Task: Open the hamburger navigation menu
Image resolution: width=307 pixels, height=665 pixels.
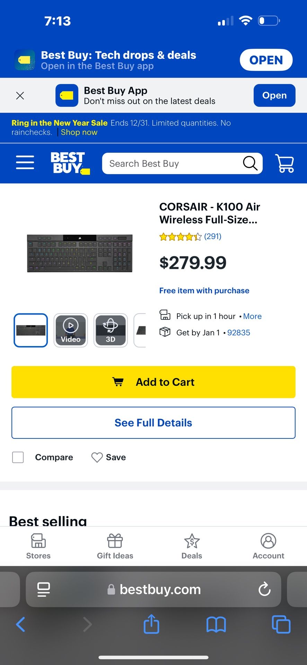Action: pyautogui.click(x=25, y=162)
